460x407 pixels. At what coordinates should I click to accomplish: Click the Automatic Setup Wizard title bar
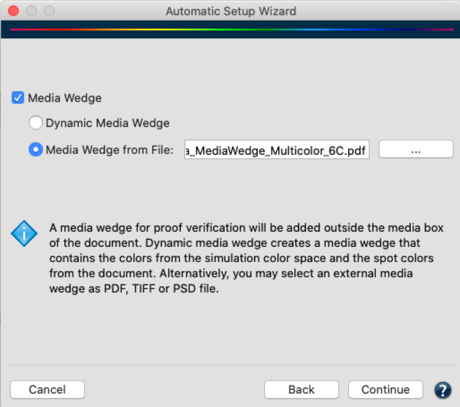coord(231,11)
